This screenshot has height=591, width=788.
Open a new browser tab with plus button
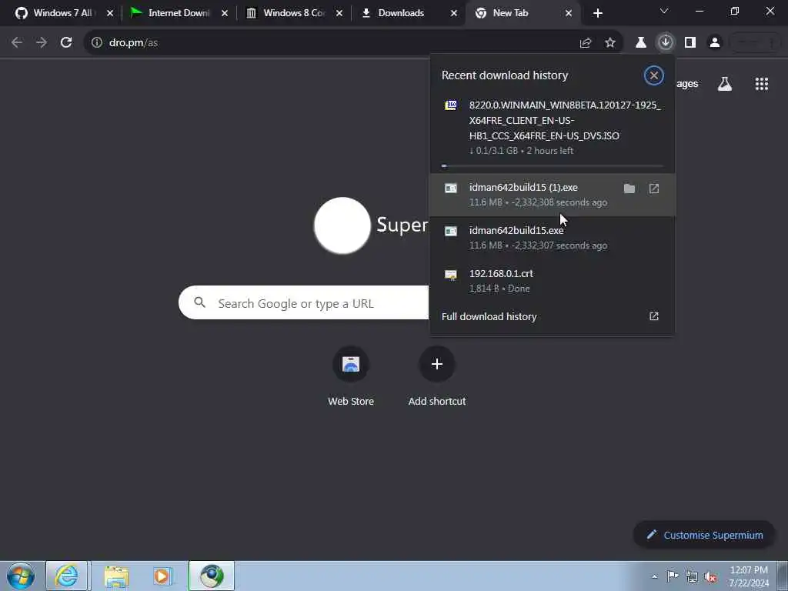tap(597, 13)
